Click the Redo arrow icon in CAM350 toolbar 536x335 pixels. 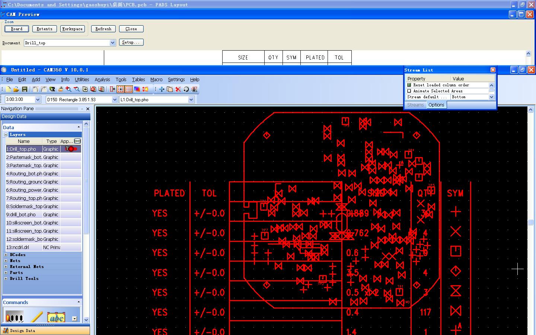tap(44, 89)
